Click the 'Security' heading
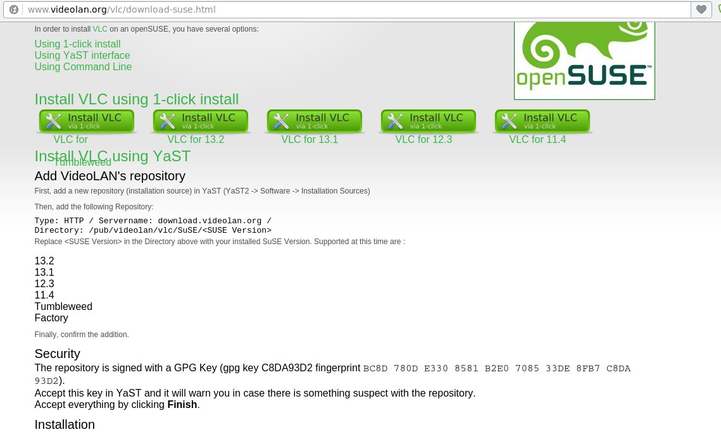Image resolution: width=721 pixels, height=432 pixels. tap(58, 354)
